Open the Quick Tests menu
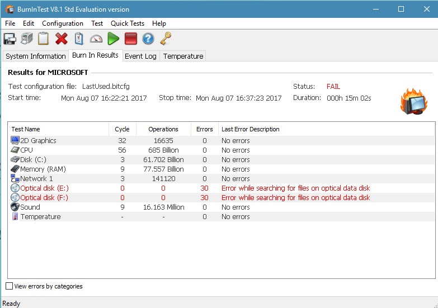438x308 pixels. 127,23
